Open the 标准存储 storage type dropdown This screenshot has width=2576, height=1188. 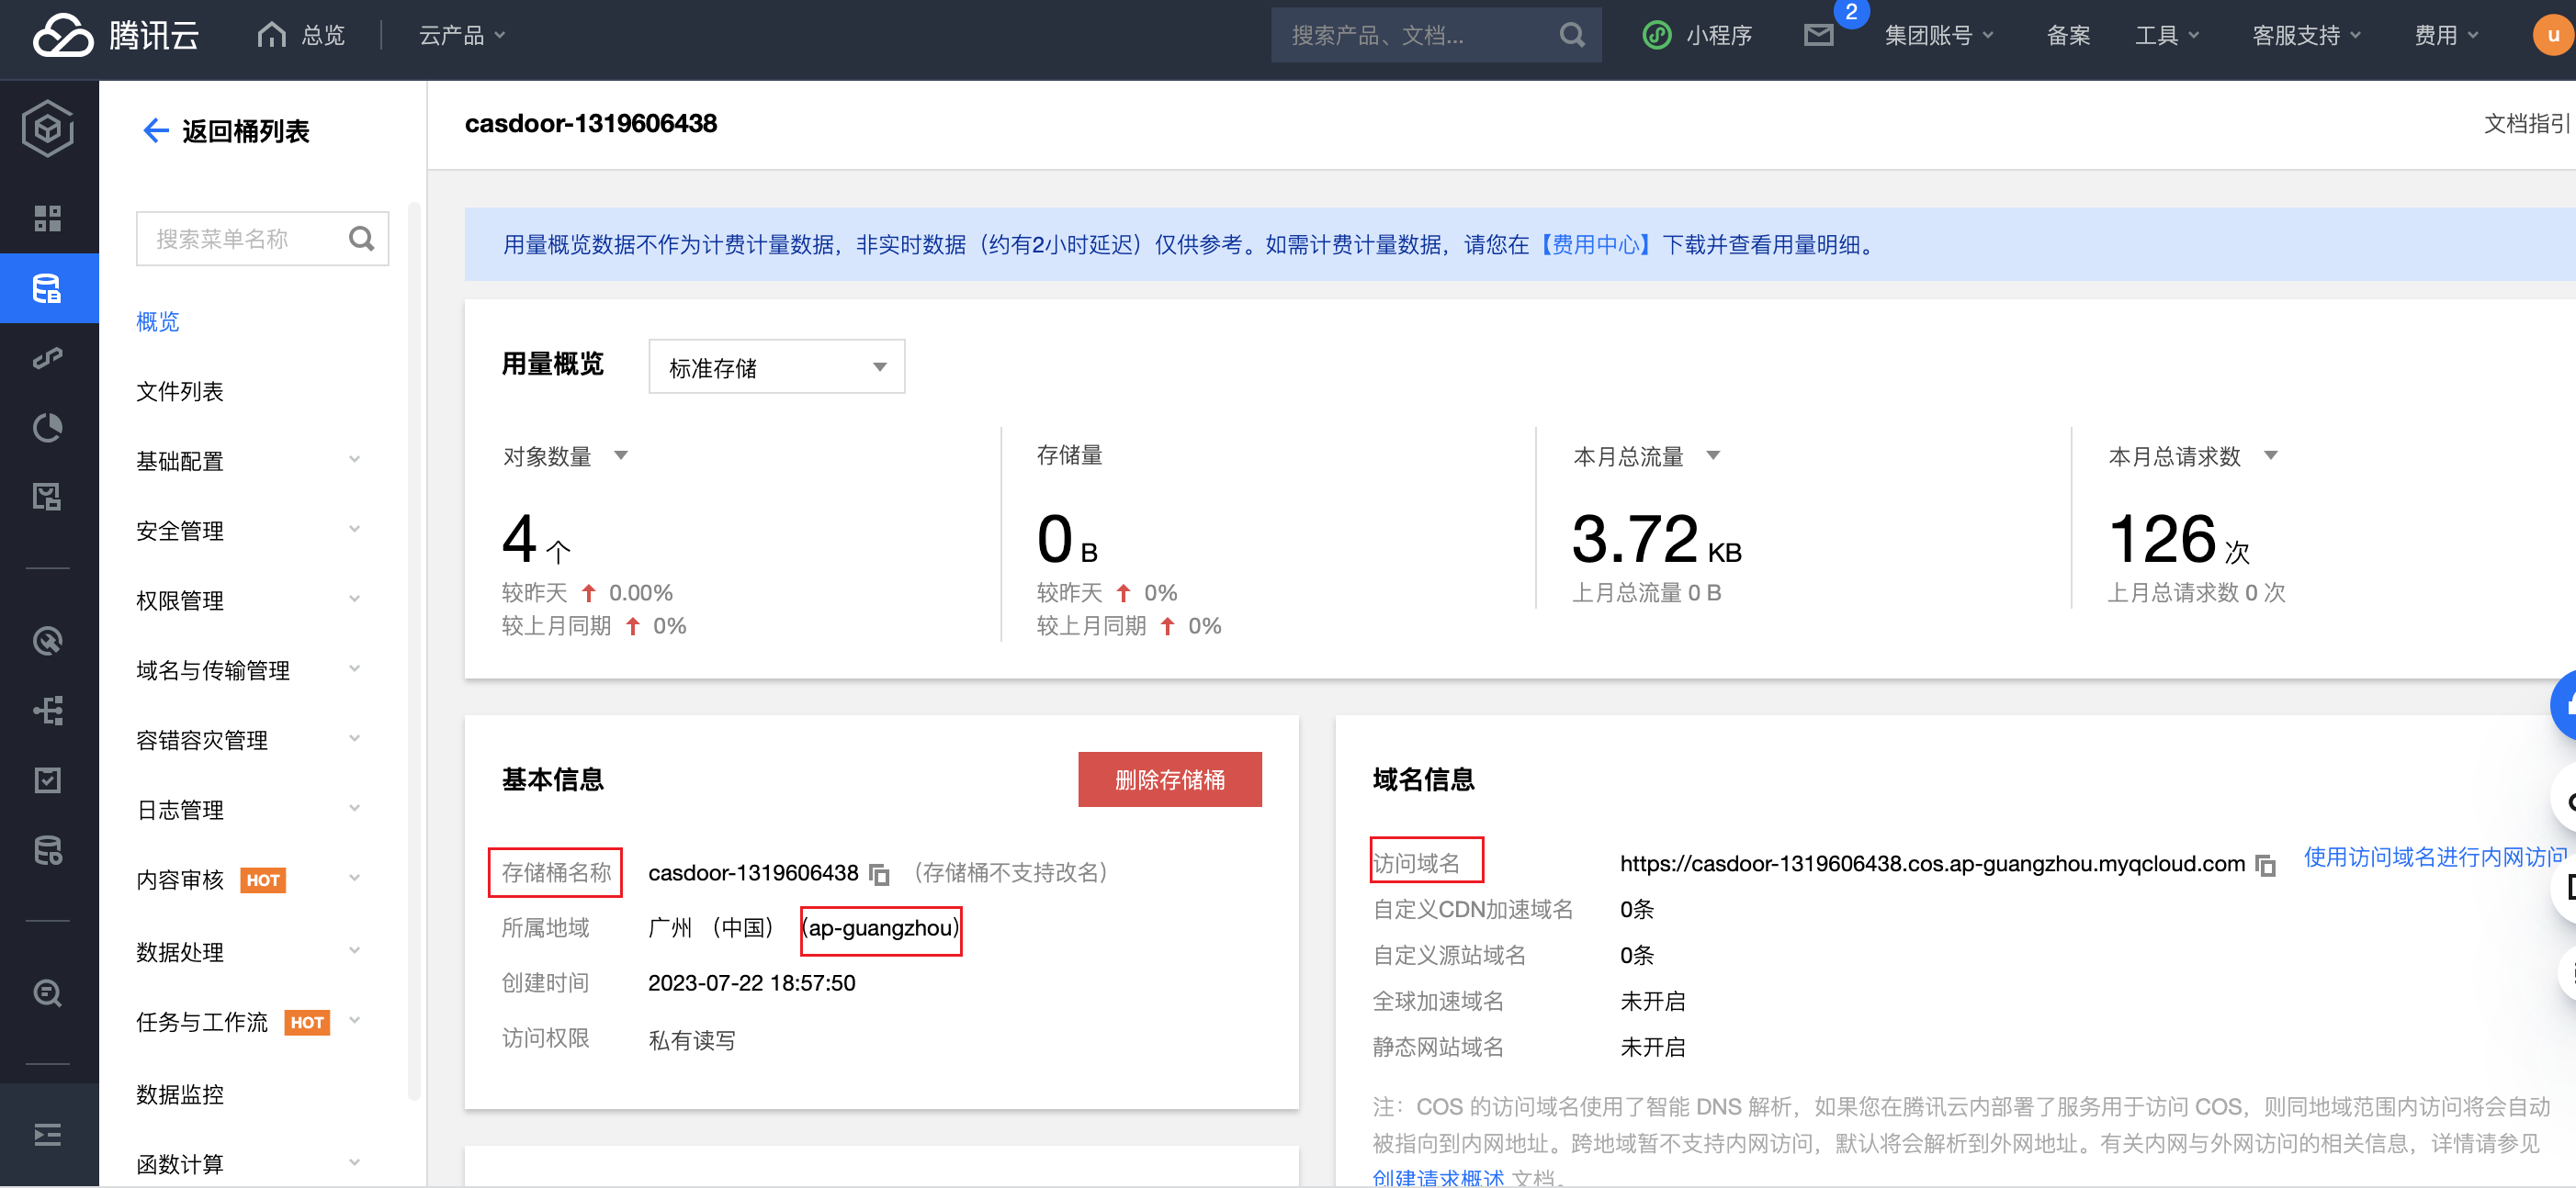tap(776, 366)
